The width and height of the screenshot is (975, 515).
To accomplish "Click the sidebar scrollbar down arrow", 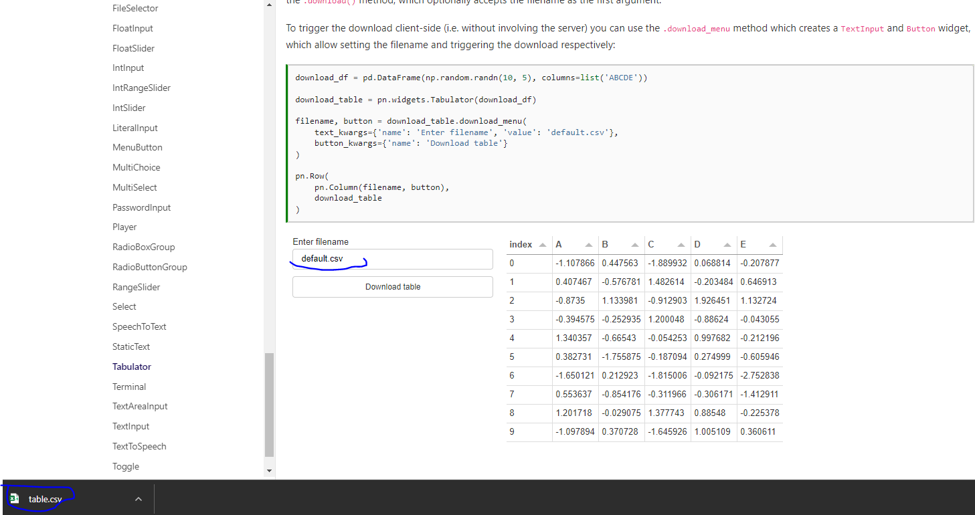I will (x=269, y=470).
